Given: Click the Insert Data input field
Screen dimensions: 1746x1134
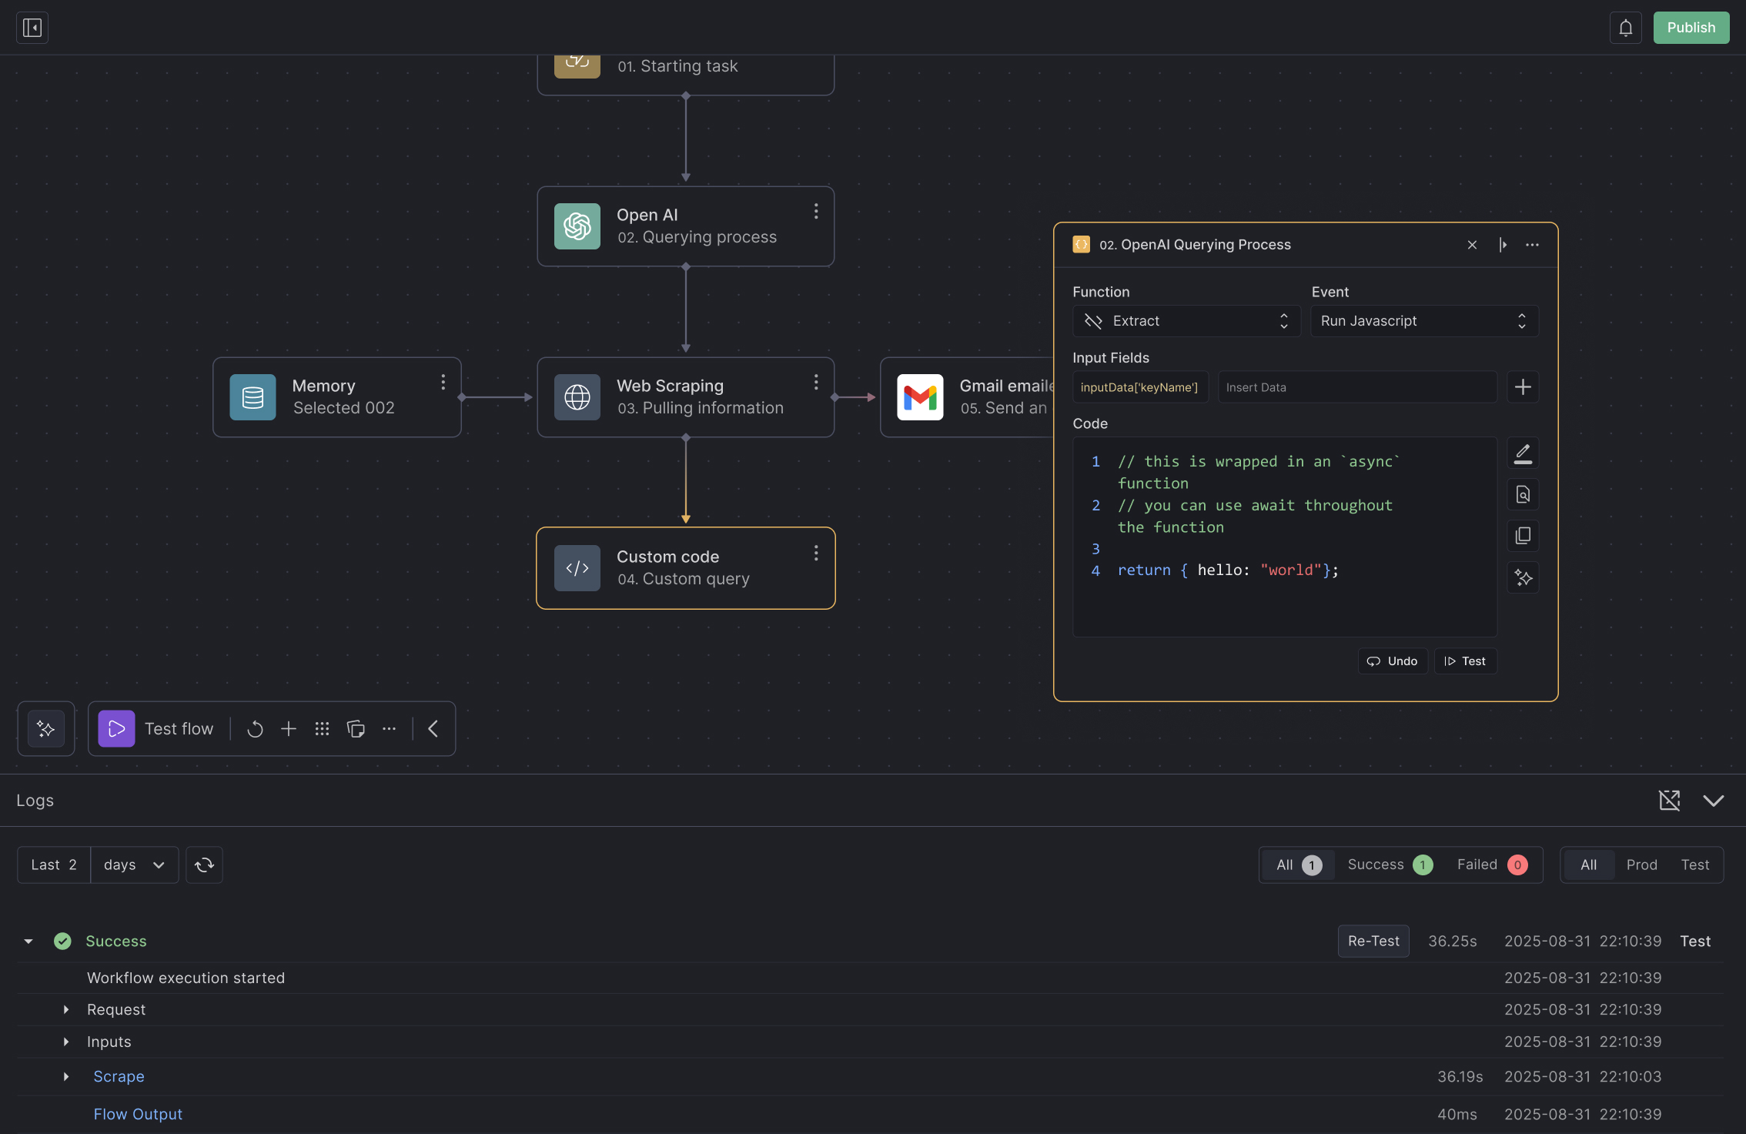Looking at the screenshot, I should point(1357,387).
